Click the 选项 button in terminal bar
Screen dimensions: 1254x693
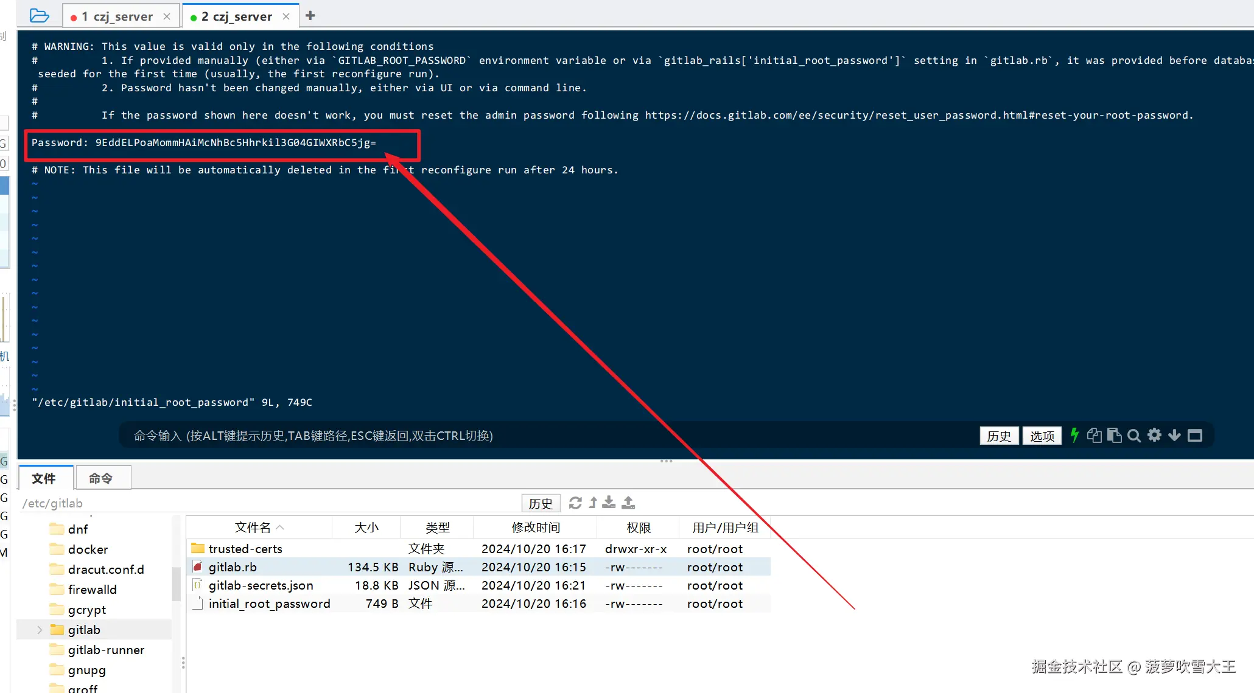pos(1042,436)
